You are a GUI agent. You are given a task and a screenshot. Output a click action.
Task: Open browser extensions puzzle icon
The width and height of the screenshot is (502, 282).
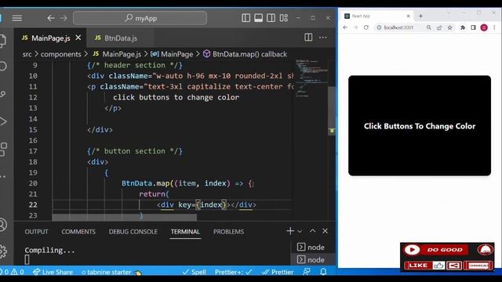pos(463,27)
